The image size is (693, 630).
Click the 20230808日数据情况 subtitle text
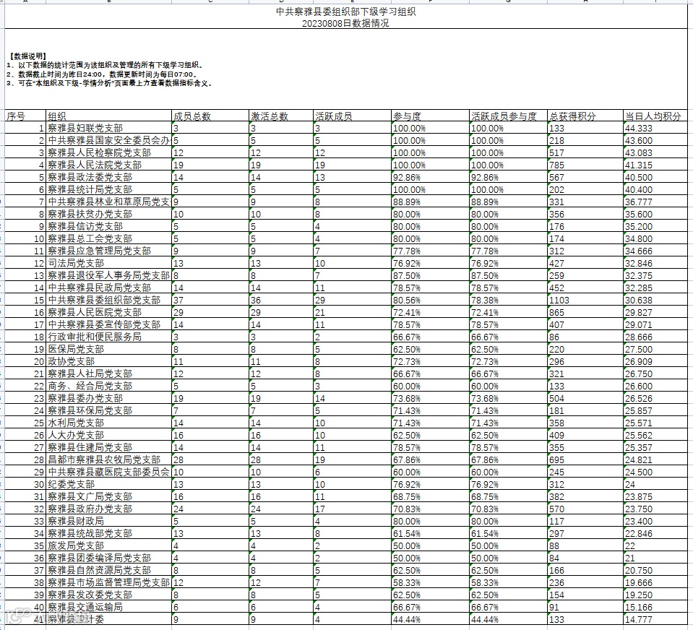[x=345, y=23]
